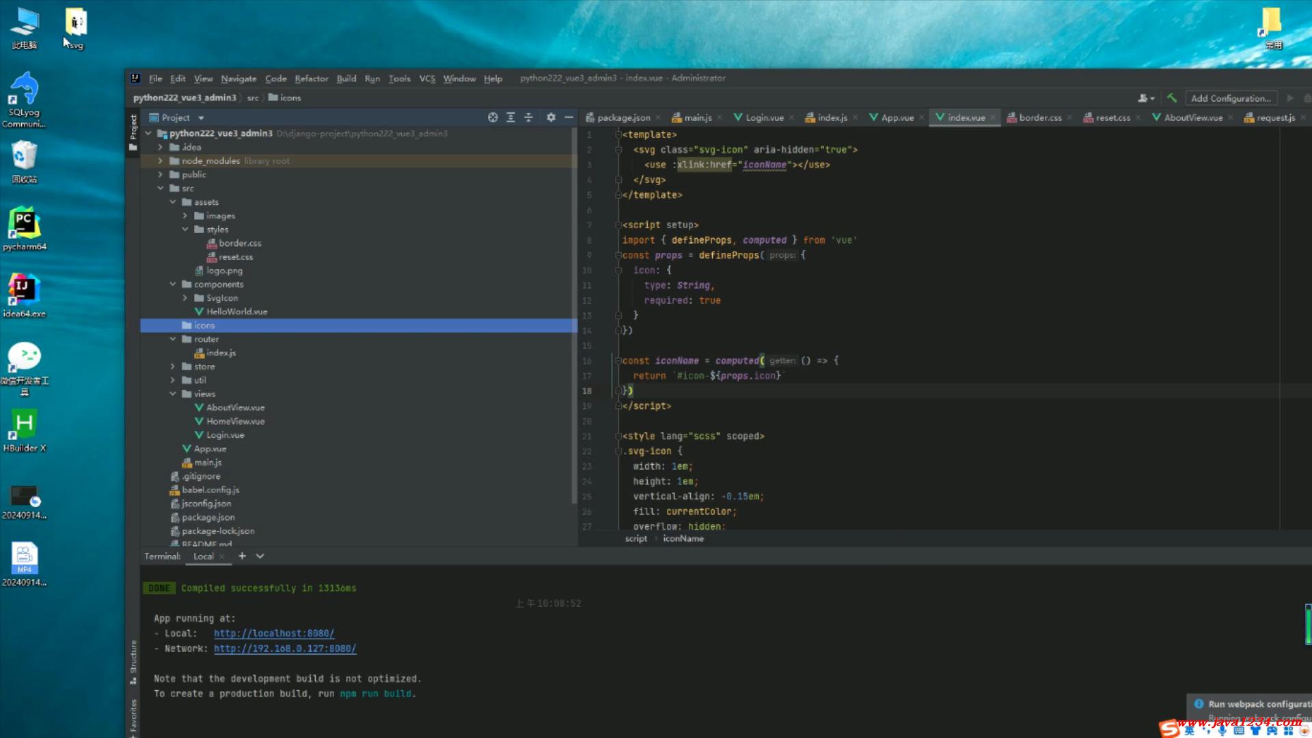The image size is (1312, 738).
Task: Launch pycharm64 from the desktop
Action: (x=24, y=229)
